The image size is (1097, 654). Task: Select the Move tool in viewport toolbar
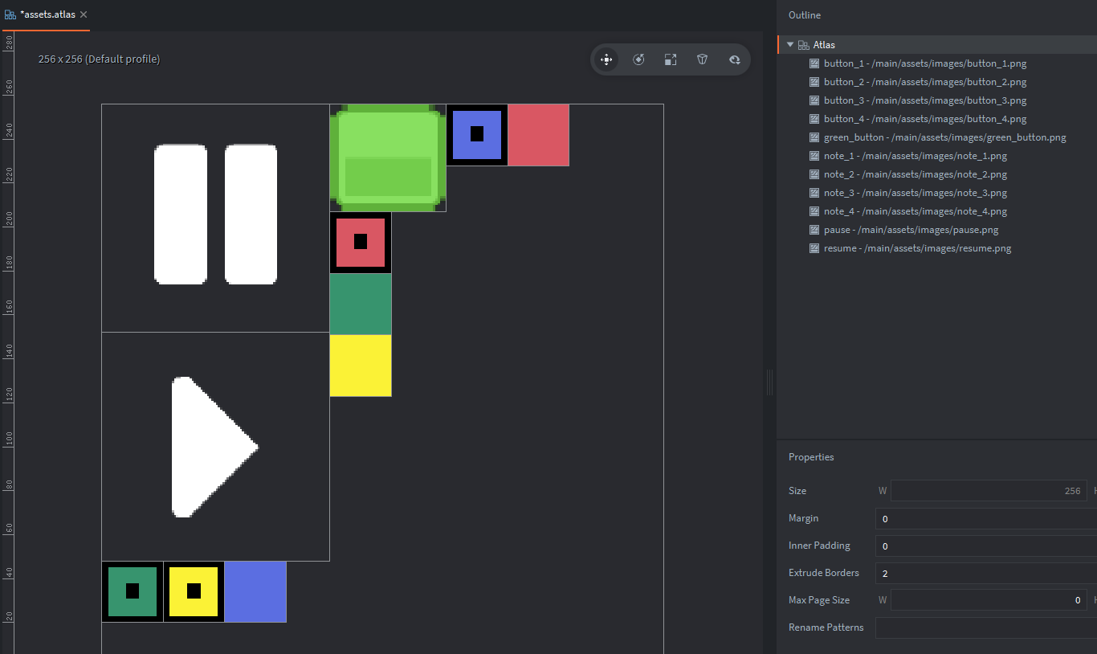point(606,59)
